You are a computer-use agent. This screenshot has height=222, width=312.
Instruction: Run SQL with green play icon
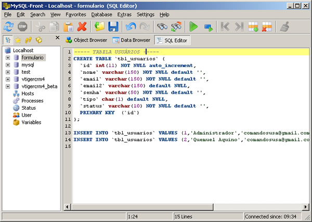point(193,27)
